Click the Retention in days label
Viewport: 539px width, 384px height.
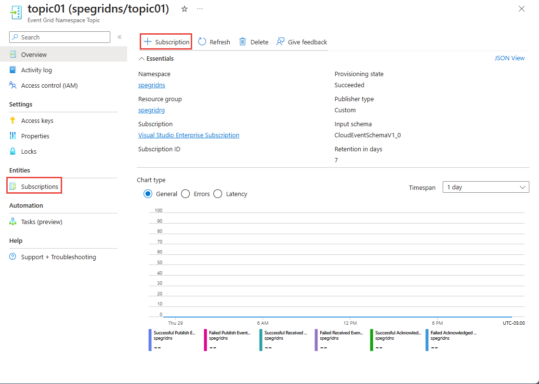358,149
